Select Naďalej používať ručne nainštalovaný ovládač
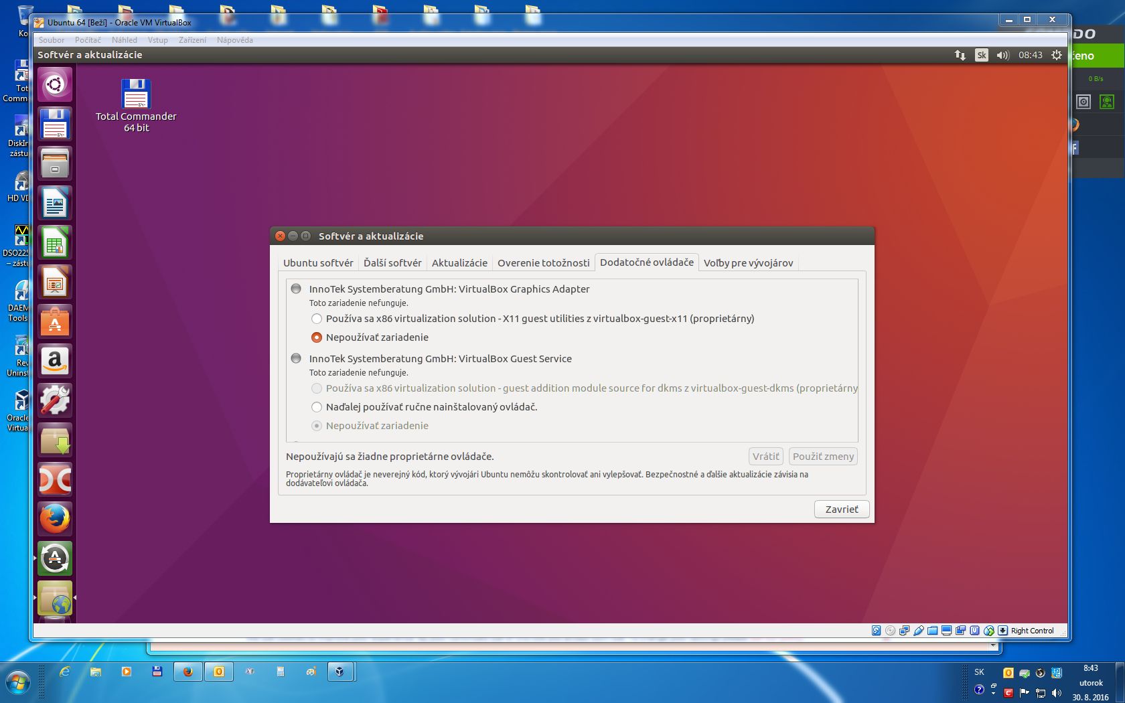Viewport: 1125px width, 703px height. 425,407
